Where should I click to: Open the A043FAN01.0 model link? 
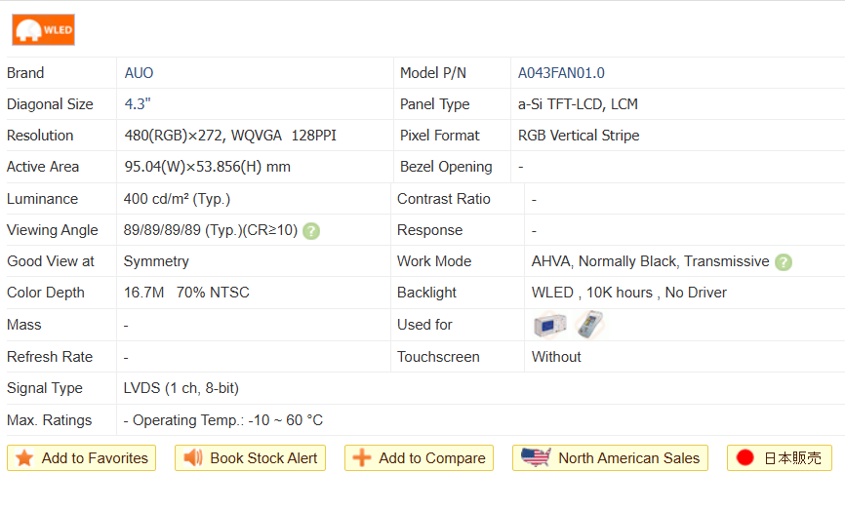pos(561,73)
